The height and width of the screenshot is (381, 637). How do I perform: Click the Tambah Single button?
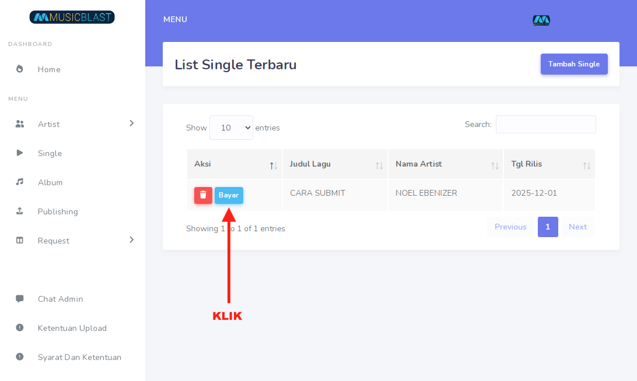pos(574,64)
